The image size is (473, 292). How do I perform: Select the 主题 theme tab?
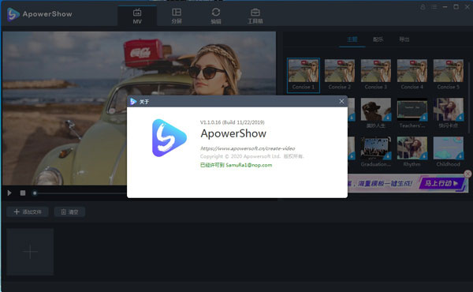coord(352,39)
